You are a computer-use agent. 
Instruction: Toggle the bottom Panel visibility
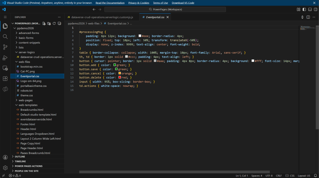pos(310,9)
